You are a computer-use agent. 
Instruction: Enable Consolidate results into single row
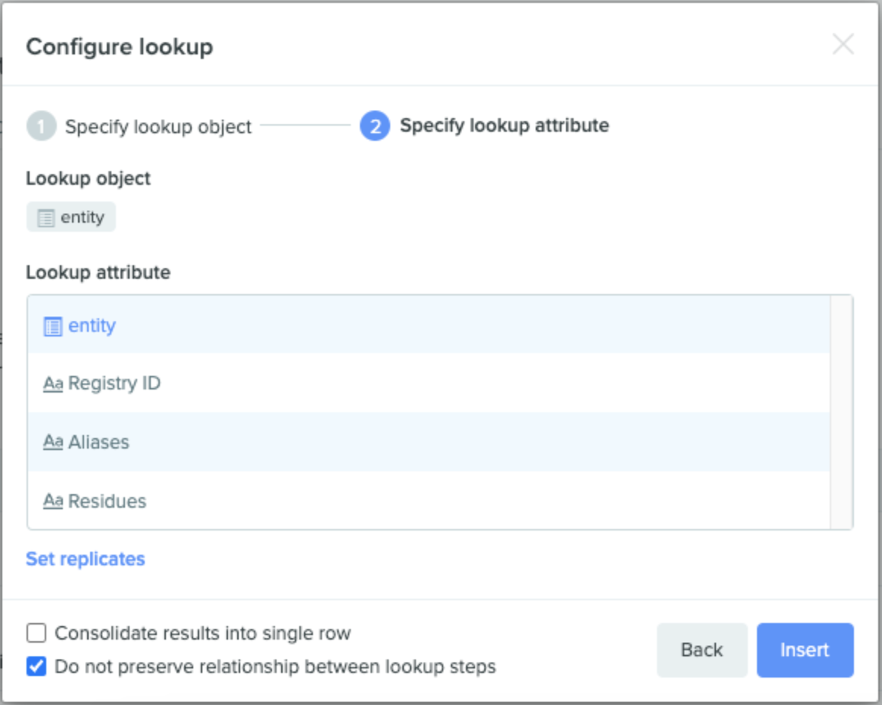(36, 633)
